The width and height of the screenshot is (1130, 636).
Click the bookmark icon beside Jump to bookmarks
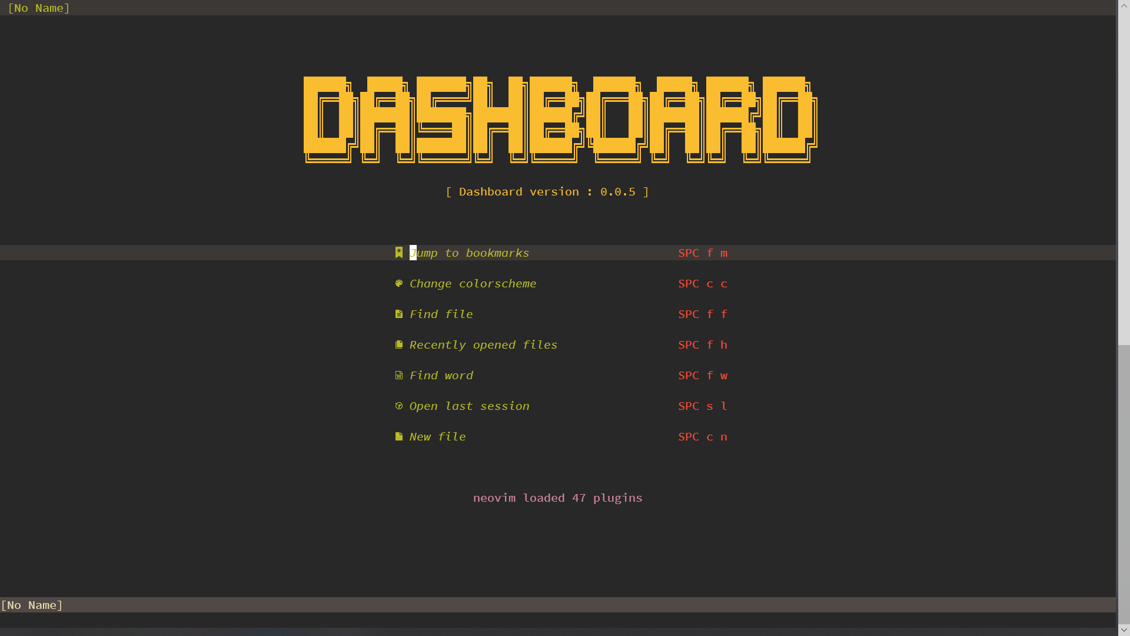(399, 253)
